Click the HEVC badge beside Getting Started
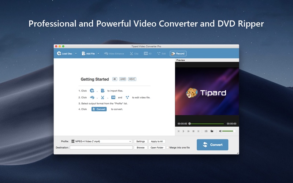 click(x=132, y=79)
